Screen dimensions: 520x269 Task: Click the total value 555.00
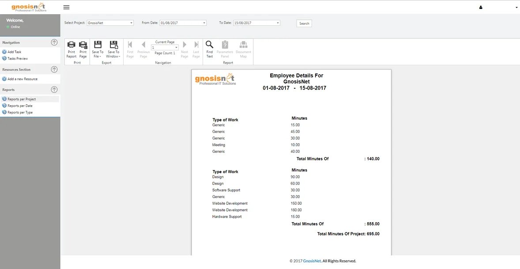point(373,224)
